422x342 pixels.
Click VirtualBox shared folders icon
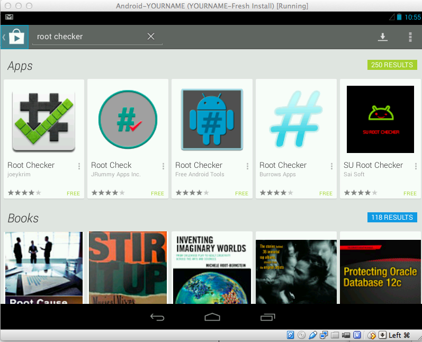(x=335, y=335)
